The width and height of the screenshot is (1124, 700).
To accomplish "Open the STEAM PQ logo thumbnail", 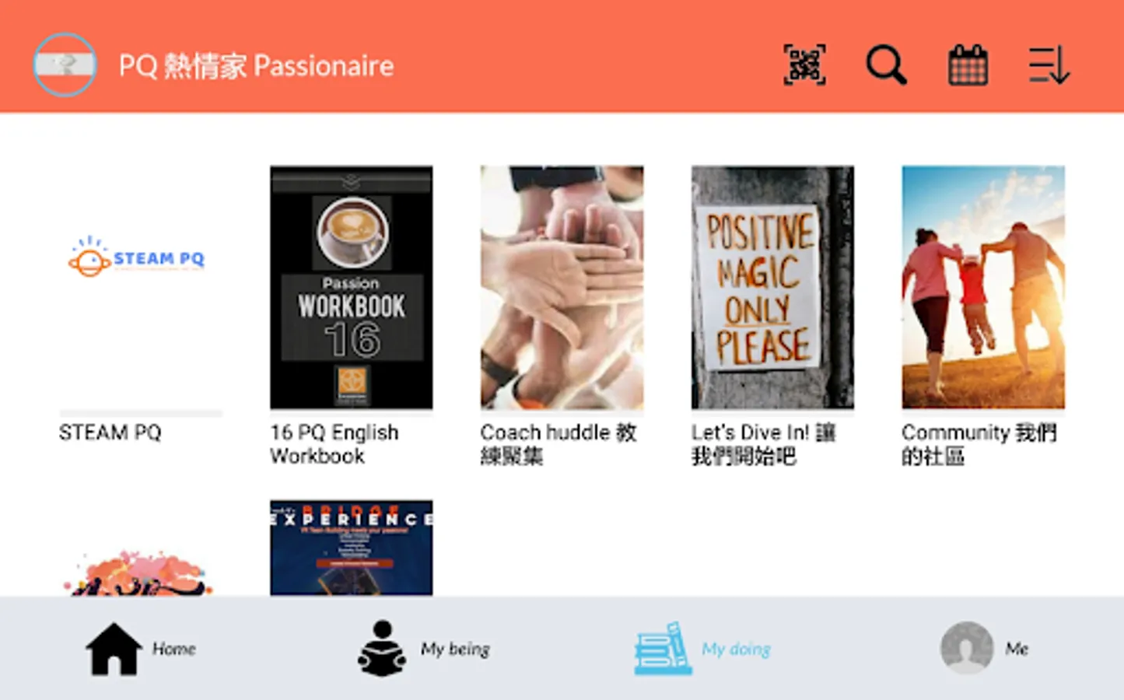I will [x=137, y=257].
